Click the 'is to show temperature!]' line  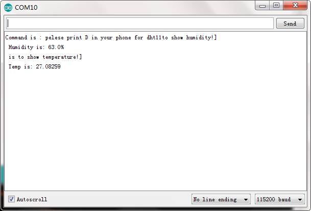coord(45,57)
